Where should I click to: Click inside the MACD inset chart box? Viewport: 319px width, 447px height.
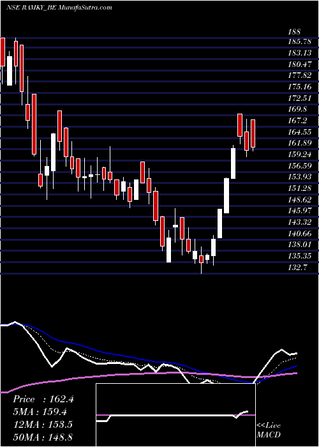[175, 415]
